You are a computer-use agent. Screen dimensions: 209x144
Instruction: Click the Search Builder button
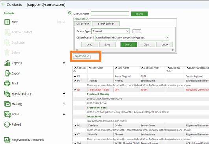[x=106, y=24]
